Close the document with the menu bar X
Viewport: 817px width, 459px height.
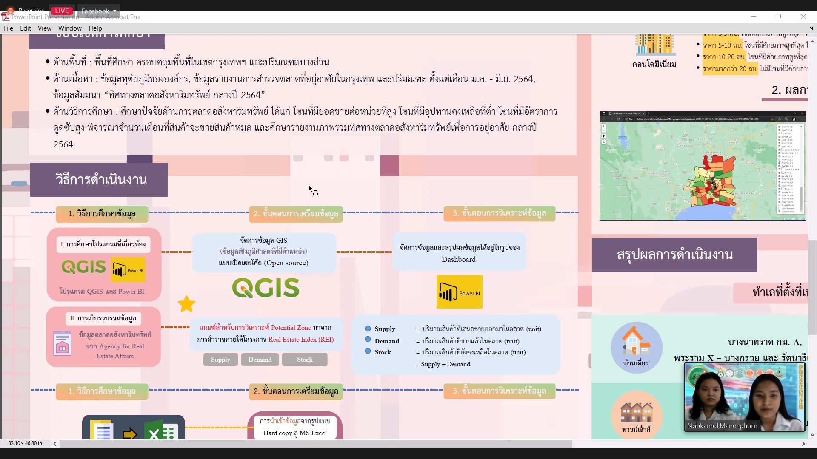coord(811,28)
